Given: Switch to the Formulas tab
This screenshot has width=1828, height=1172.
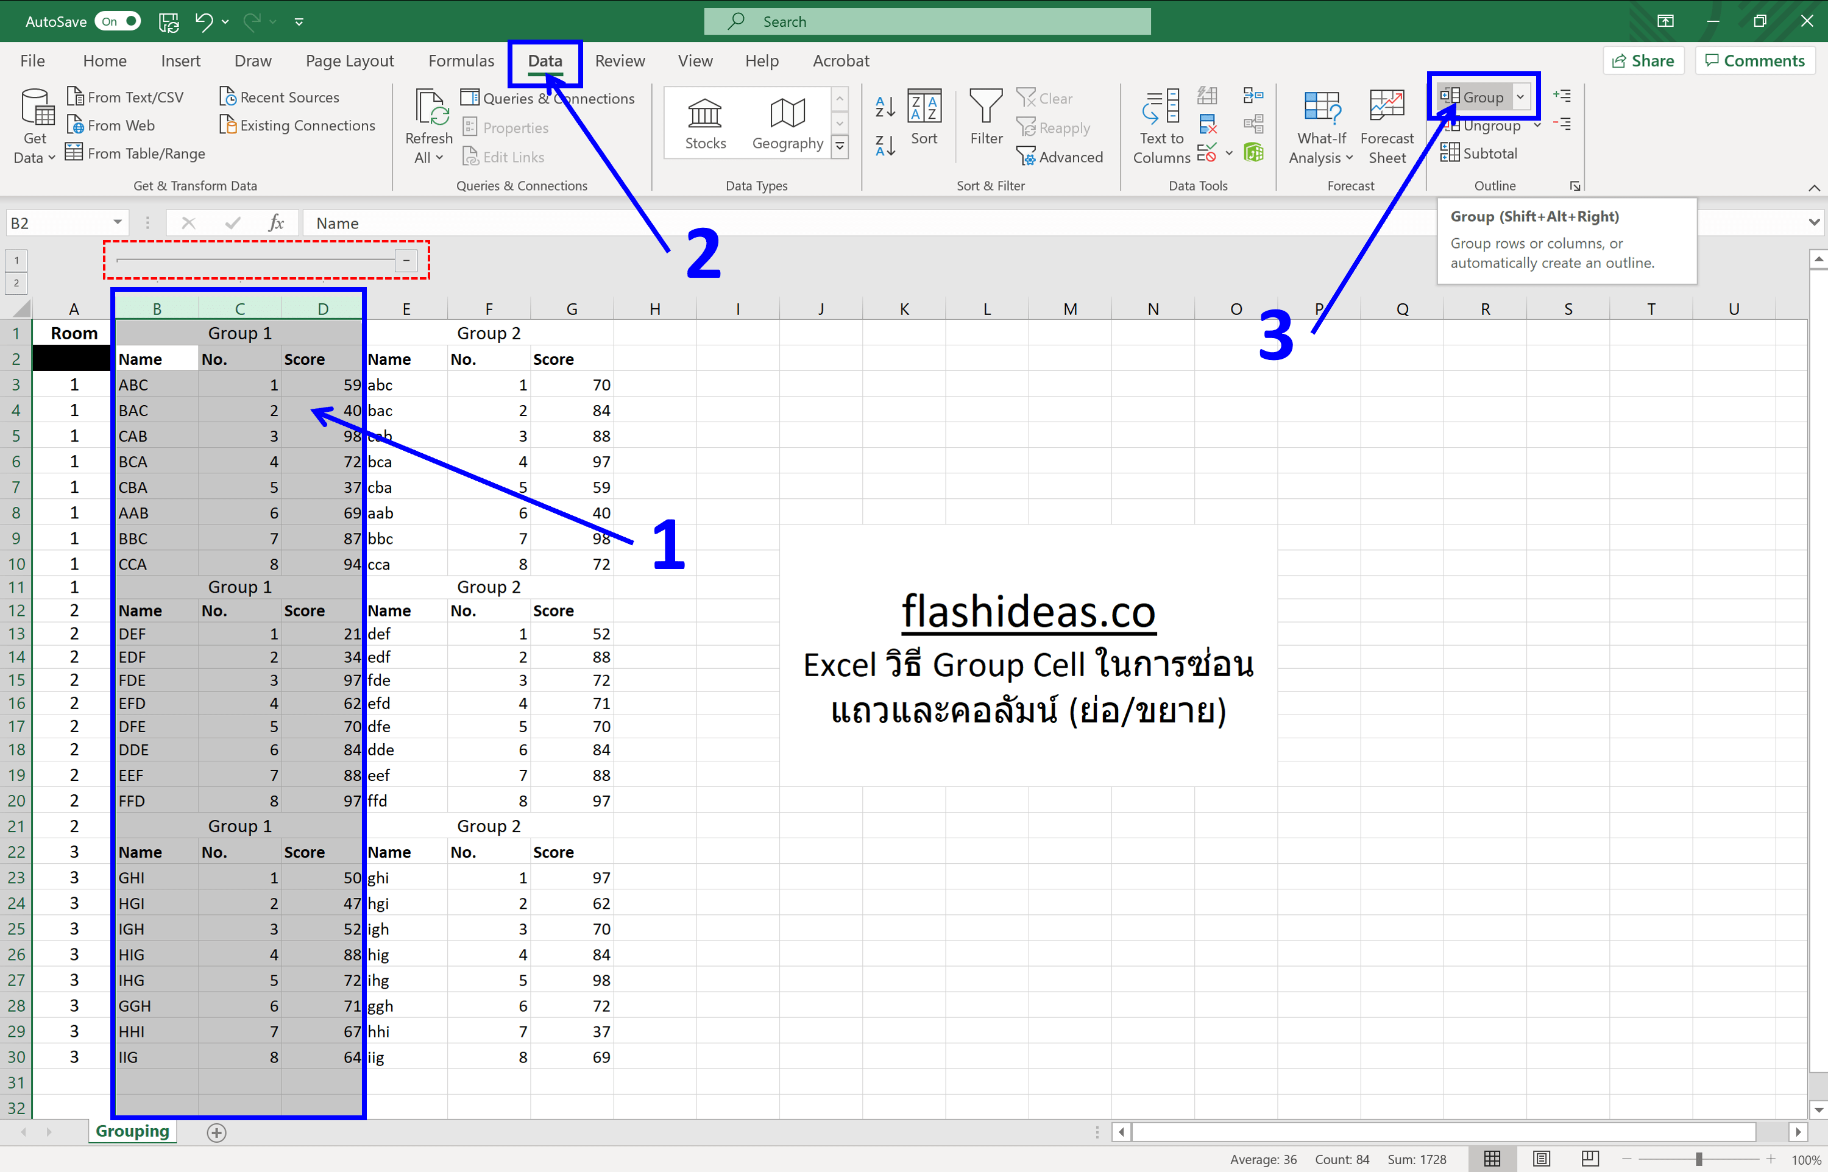Looking at the screenshot, I should point(461,60).
